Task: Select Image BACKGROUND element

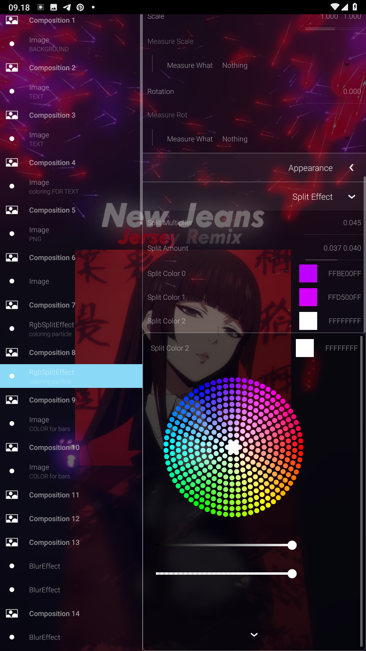Action: [71, 44]
